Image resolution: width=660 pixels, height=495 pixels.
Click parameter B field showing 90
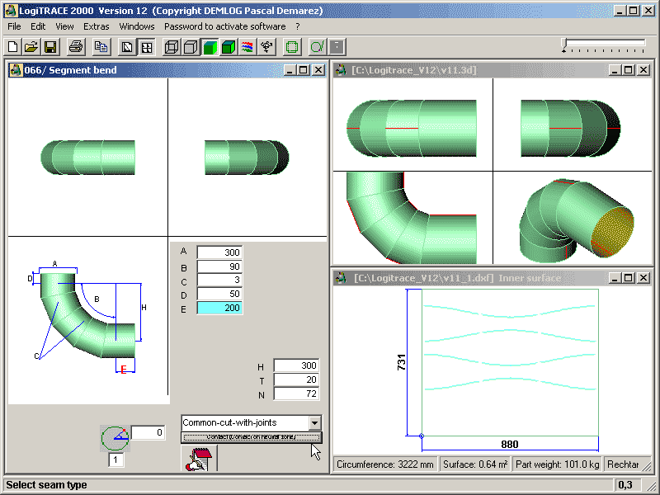click(219, 266)
